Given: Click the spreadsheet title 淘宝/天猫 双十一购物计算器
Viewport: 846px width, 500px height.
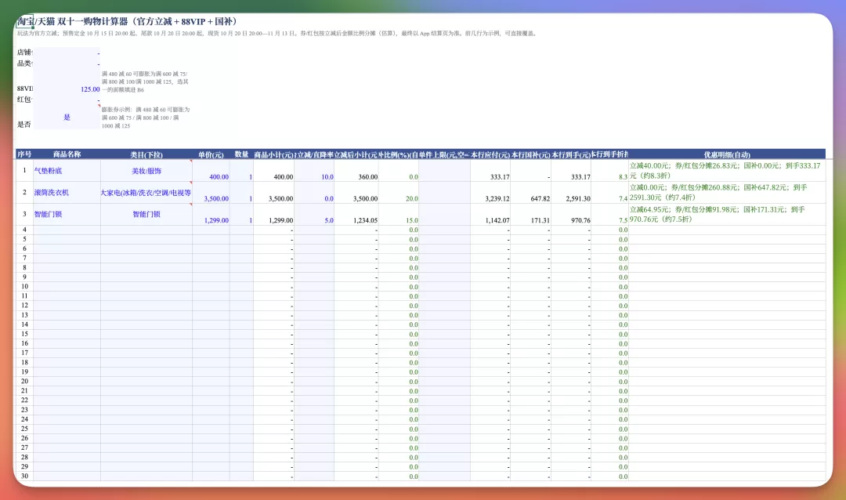Looking at the screenshot, I should tap(128, 22).
